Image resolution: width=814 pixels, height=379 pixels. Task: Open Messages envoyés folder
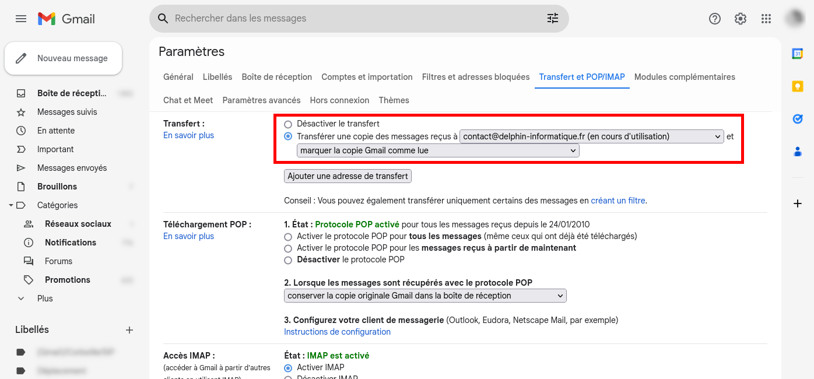point(72,168)
